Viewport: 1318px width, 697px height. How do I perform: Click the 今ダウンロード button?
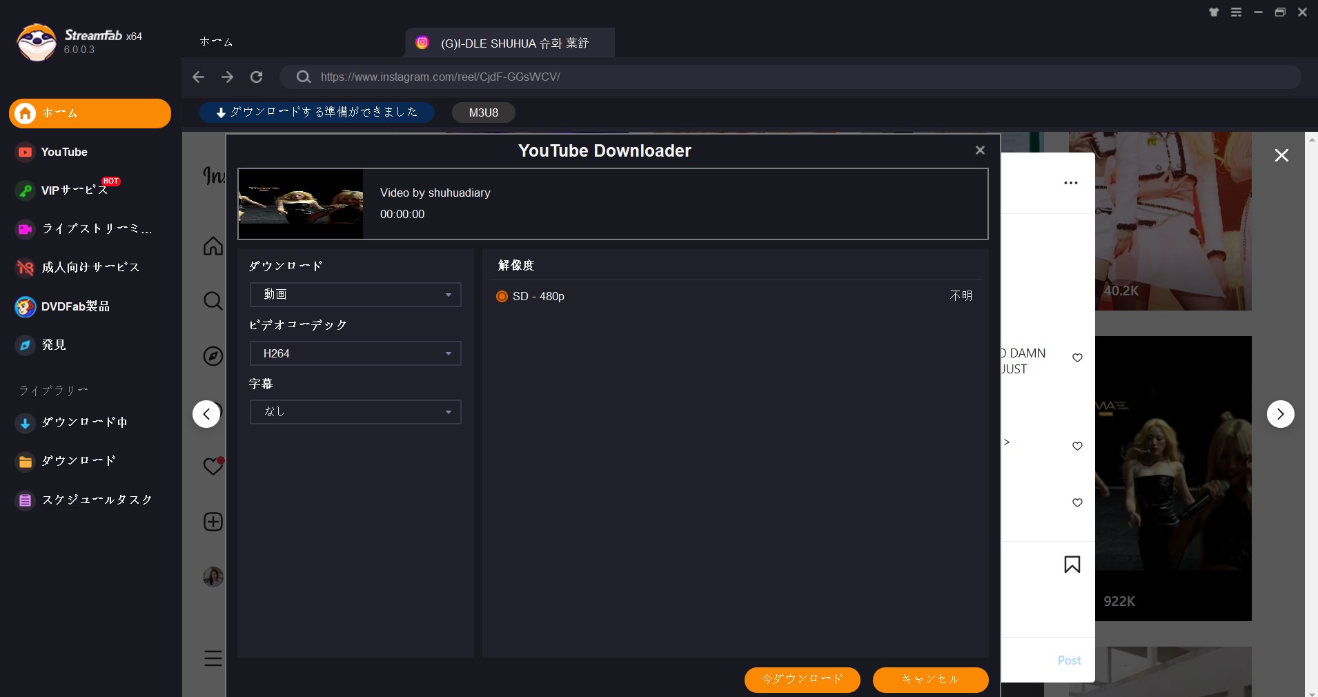tap(803, 680)
